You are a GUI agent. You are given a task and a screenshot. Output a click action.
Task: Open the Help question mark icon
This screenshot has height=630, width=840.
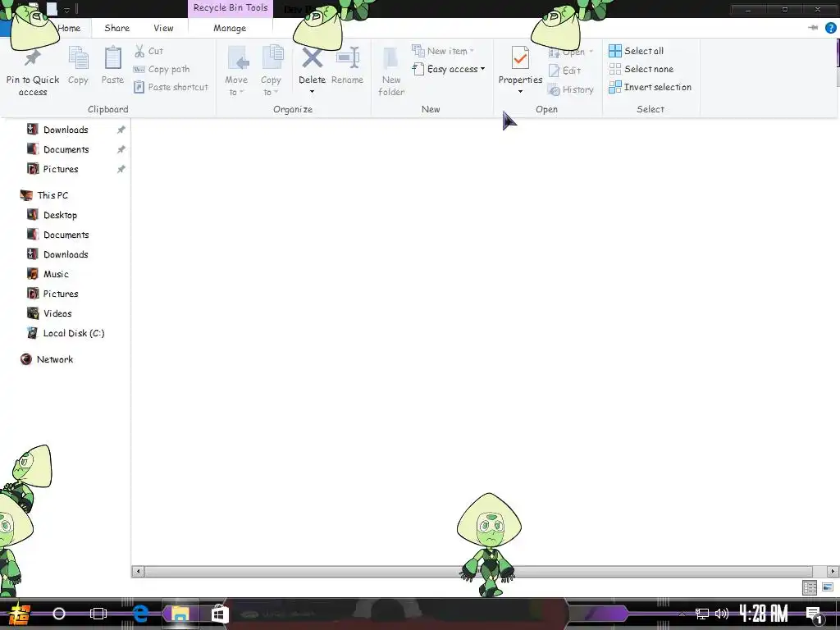pos(830,28)
